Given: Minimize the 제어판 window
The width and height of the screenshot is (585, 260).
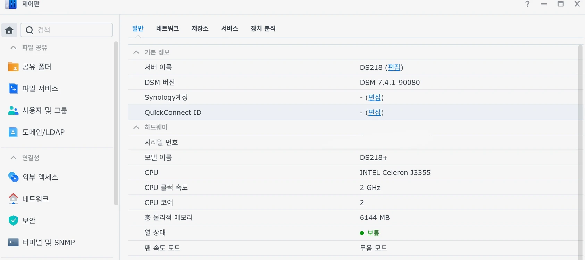Looking at the screenshot, I should click(544, 4).
